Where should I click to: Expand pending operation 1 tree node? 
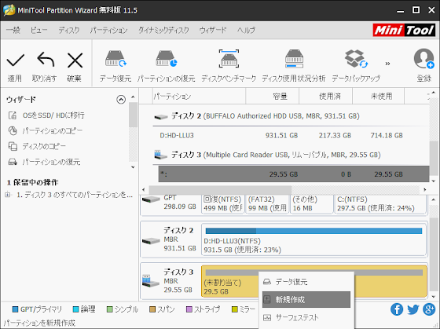coord(8,195)
